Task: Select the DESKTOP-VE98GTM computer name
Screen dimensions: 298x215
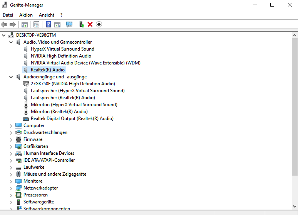Action: pyautogui.click(x=36, y=35)
